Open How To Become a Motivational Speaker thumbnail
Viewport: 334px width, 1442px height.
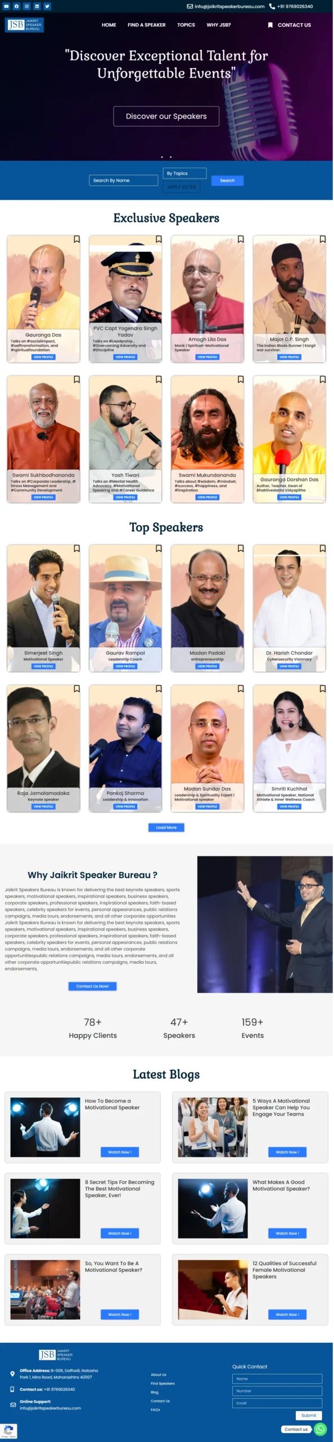[45, 1127]
